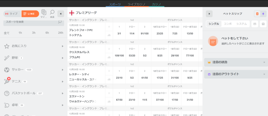Viewport: 268px width, 116px height.
Task: Click the baseball bat icon
Action: [7, 58]
